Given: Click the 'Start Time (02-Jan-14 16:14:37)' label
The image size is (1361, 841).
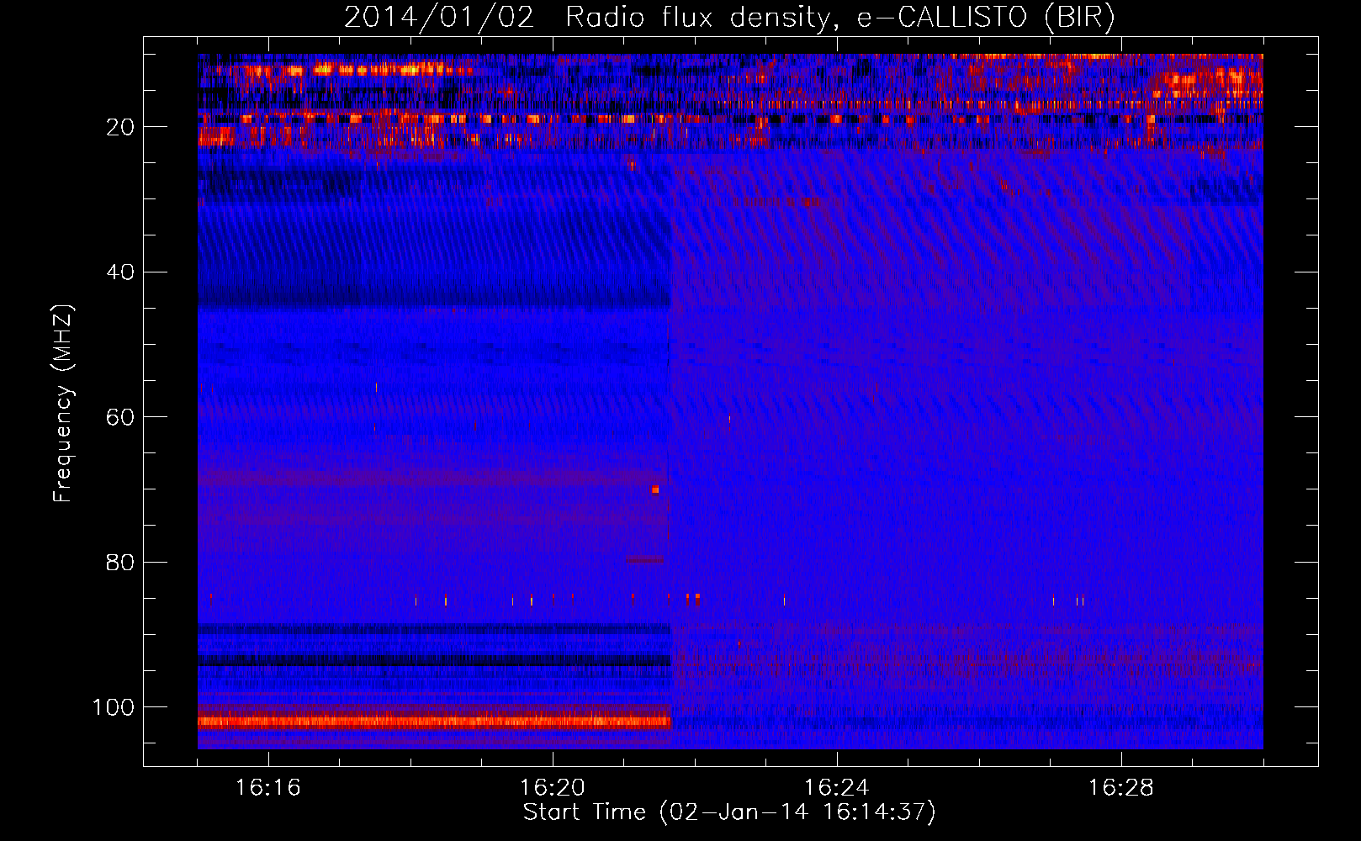Looking at the screenshot, I should tap(729, 812).
